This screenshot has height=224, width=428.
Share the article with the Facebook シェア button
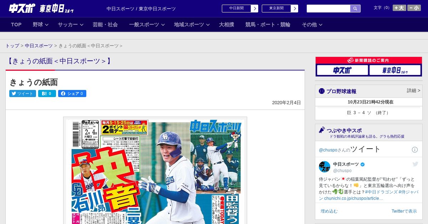[x=72, y=94]
